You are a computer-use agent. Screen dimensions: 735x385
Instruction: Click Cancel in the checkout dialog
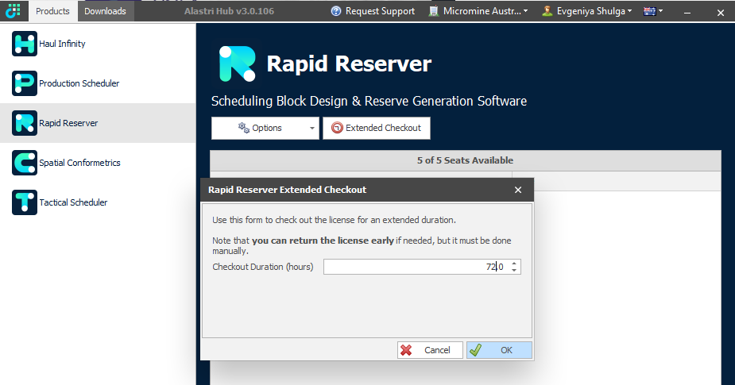(x=430, y=350)
